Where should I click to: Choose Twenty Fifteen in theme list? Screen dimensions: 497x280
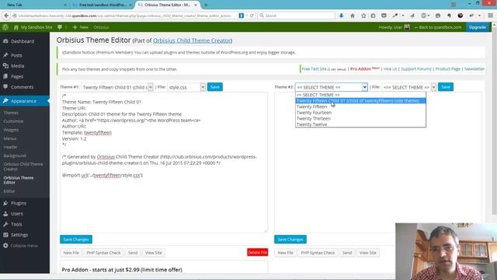click(360, 107)
